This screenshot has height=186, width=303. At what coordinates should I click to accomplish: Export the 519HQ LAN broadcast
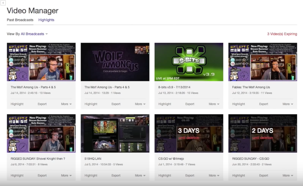pyautogui.click(x=116, y=175)
